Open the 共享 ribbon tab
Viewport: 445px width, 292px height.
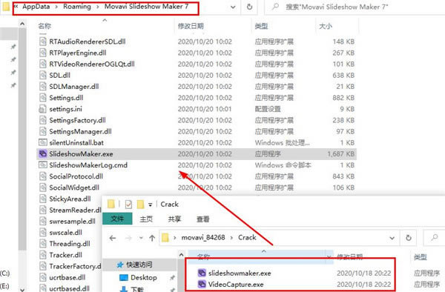[x=174, y=219]
